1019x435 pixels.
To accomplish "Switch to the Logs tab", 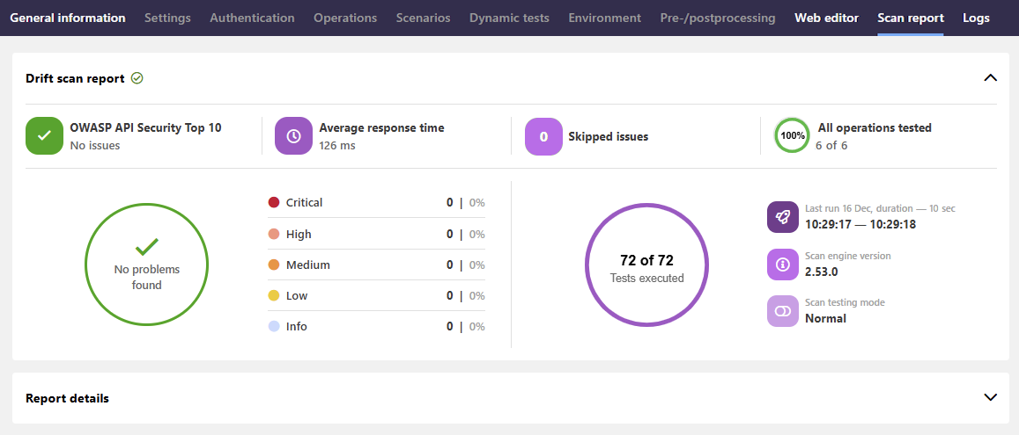I will click(x=976, y=18).
